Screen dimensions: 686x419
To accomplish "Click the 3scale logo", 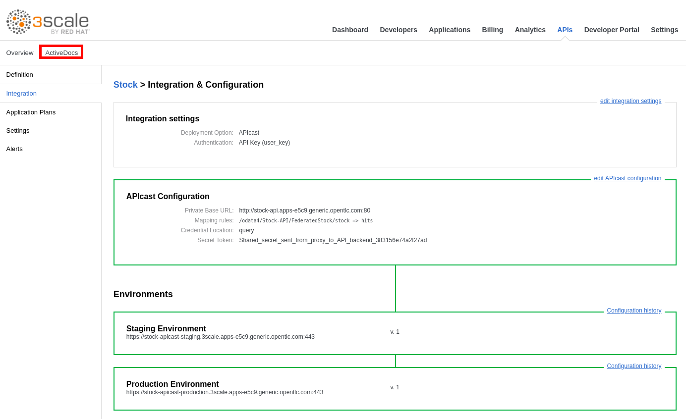I will tap(48, 22).
